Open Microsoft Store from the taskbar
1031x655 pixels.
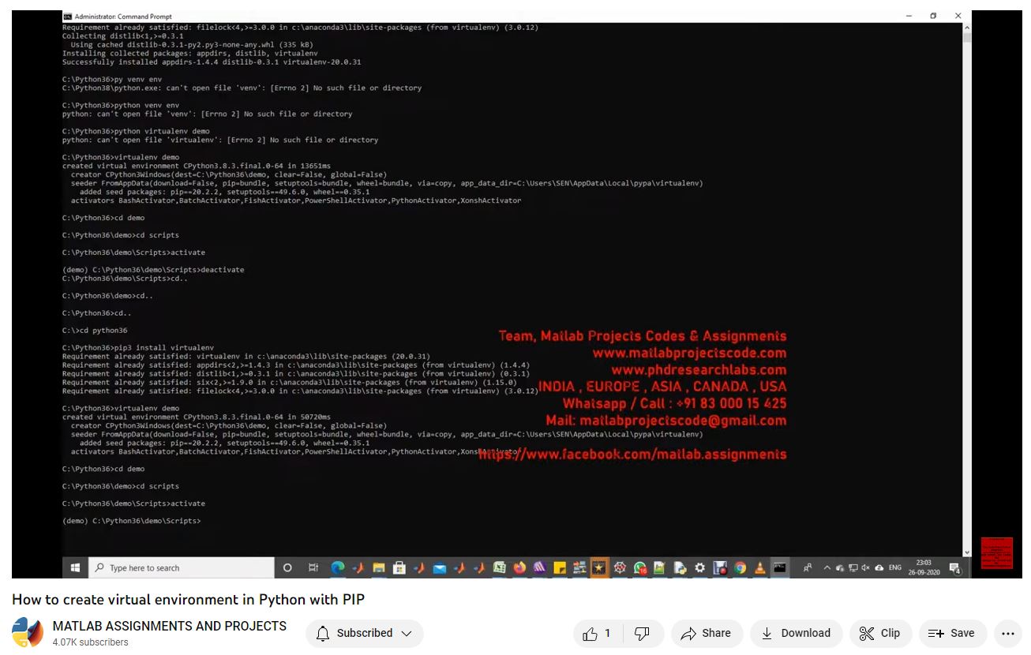(399, 567)
